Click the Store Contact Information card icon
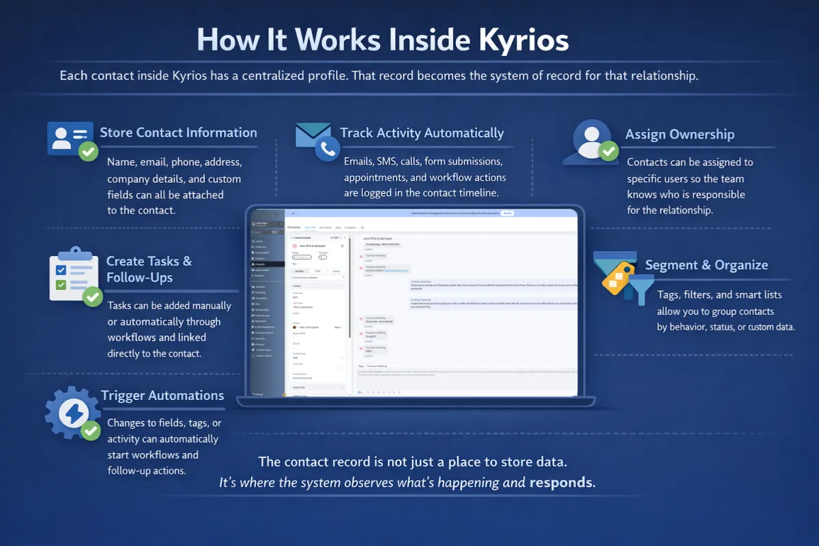The width and height of the screenshot is (819, 546). click(72, 141)
